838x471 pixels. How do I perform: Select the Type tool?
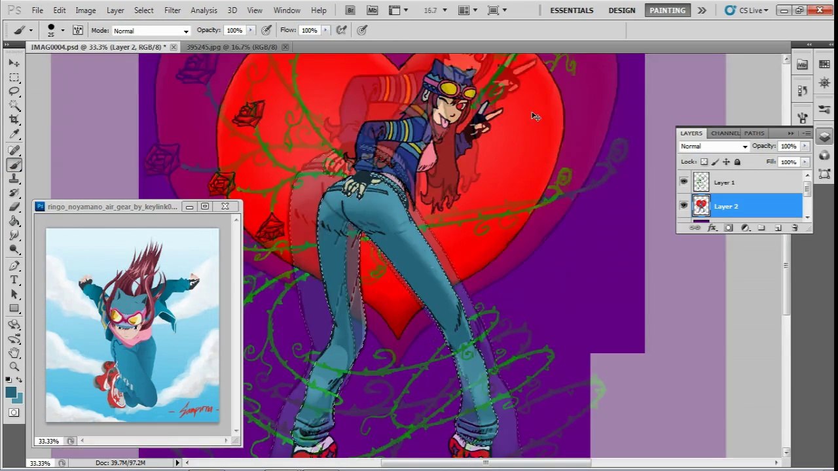14,280
